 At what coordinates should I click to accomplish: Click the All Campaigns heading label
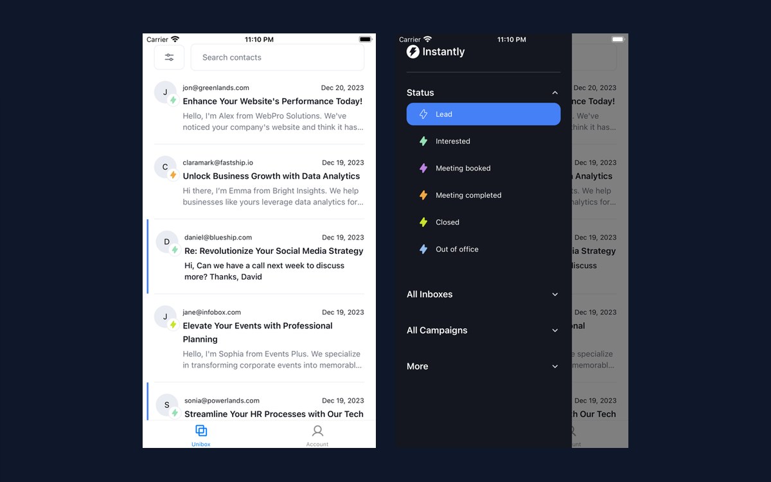pyautogui.click(x=437, y=330)
